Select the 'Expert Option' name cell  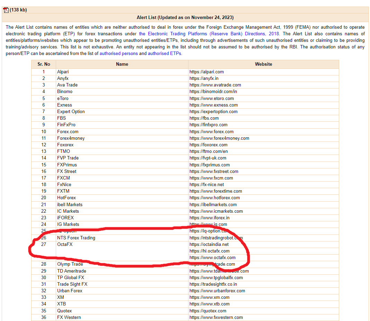(x=122, y=112)
